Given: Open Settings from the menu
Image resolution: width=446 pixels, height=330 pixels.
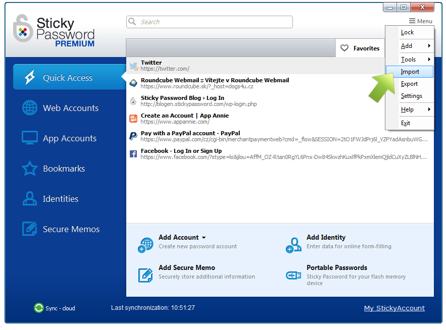Looking at the screenshot, I should coord(410,96).
